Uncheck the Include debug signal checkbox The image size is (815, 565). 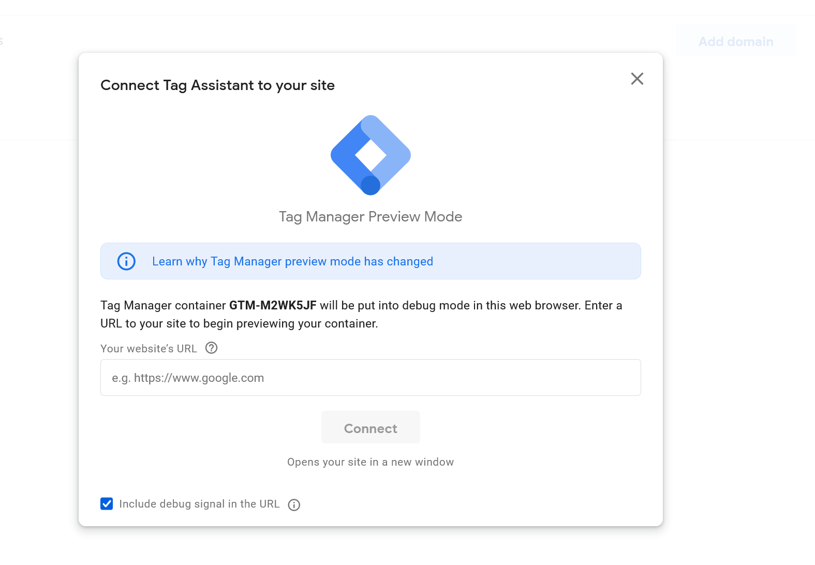(107, 504)
